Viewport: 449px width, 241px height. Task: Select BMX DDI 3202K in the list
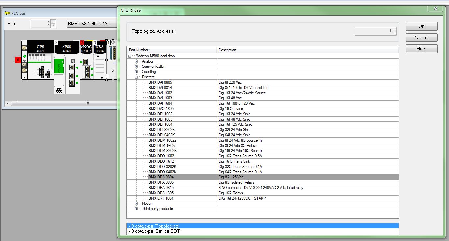point(162,130)
